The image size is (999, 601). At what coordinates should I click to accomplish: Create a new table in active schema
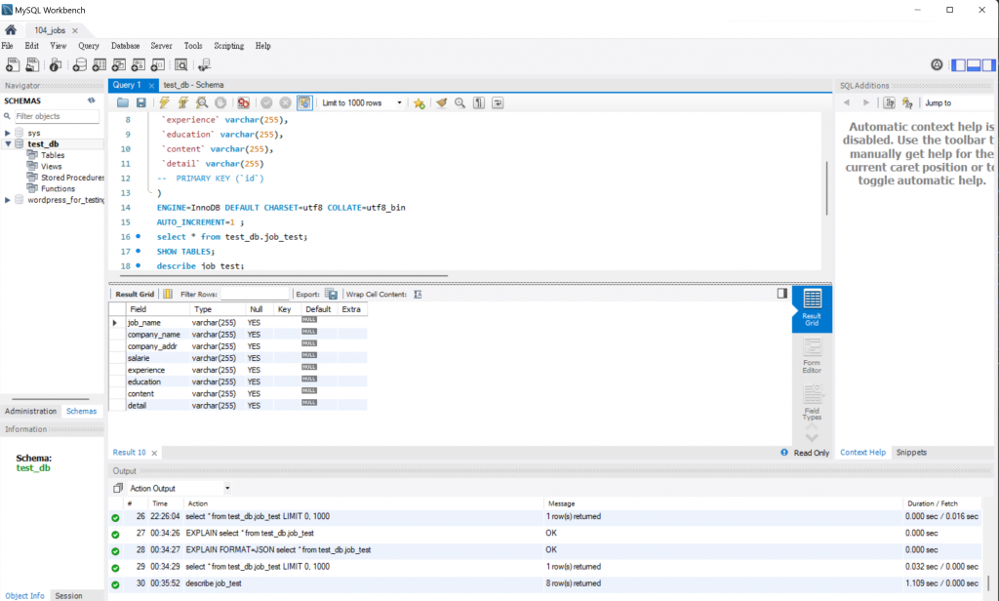[x=100, y=64]
